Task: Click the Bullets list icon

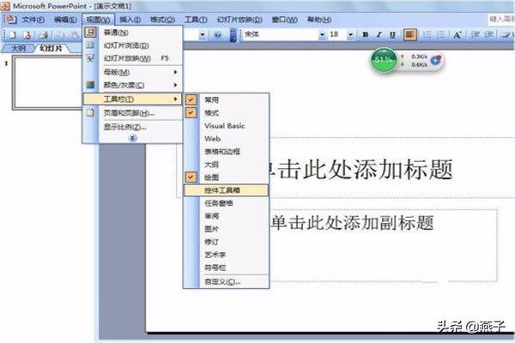Action: pos(440,34)
